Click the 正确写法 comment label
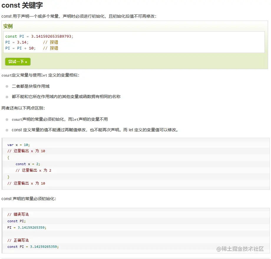The image size is (271, 259). [19, 240]
